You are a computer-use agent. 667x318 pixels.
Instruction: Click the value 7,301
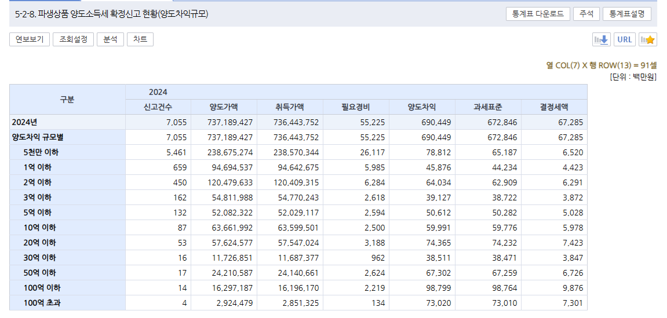point(573,303)
